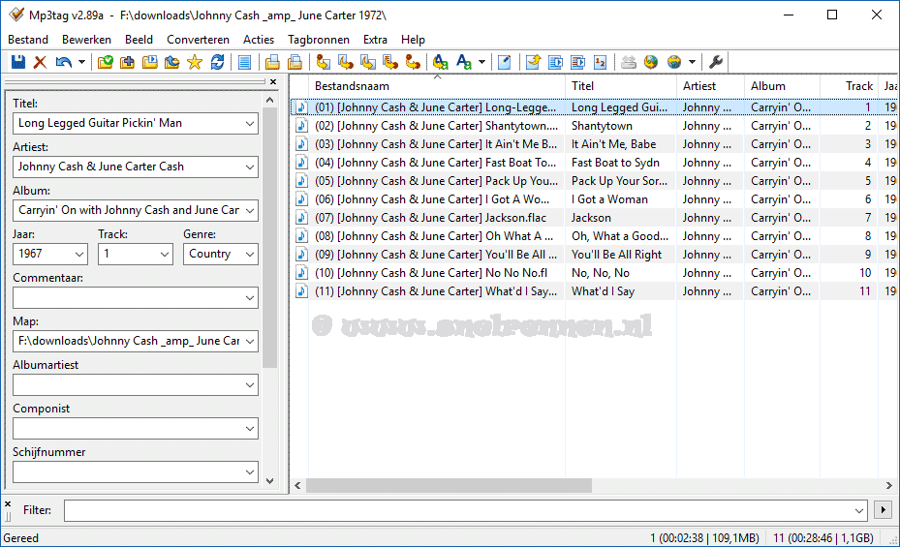
Task: Select all files using blue list icon
Action: 244,62
